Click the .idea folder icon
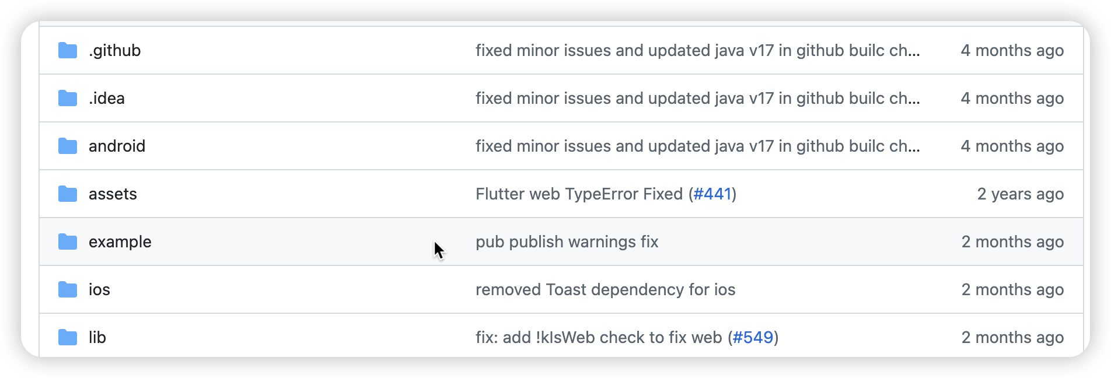 coord(67,98)
